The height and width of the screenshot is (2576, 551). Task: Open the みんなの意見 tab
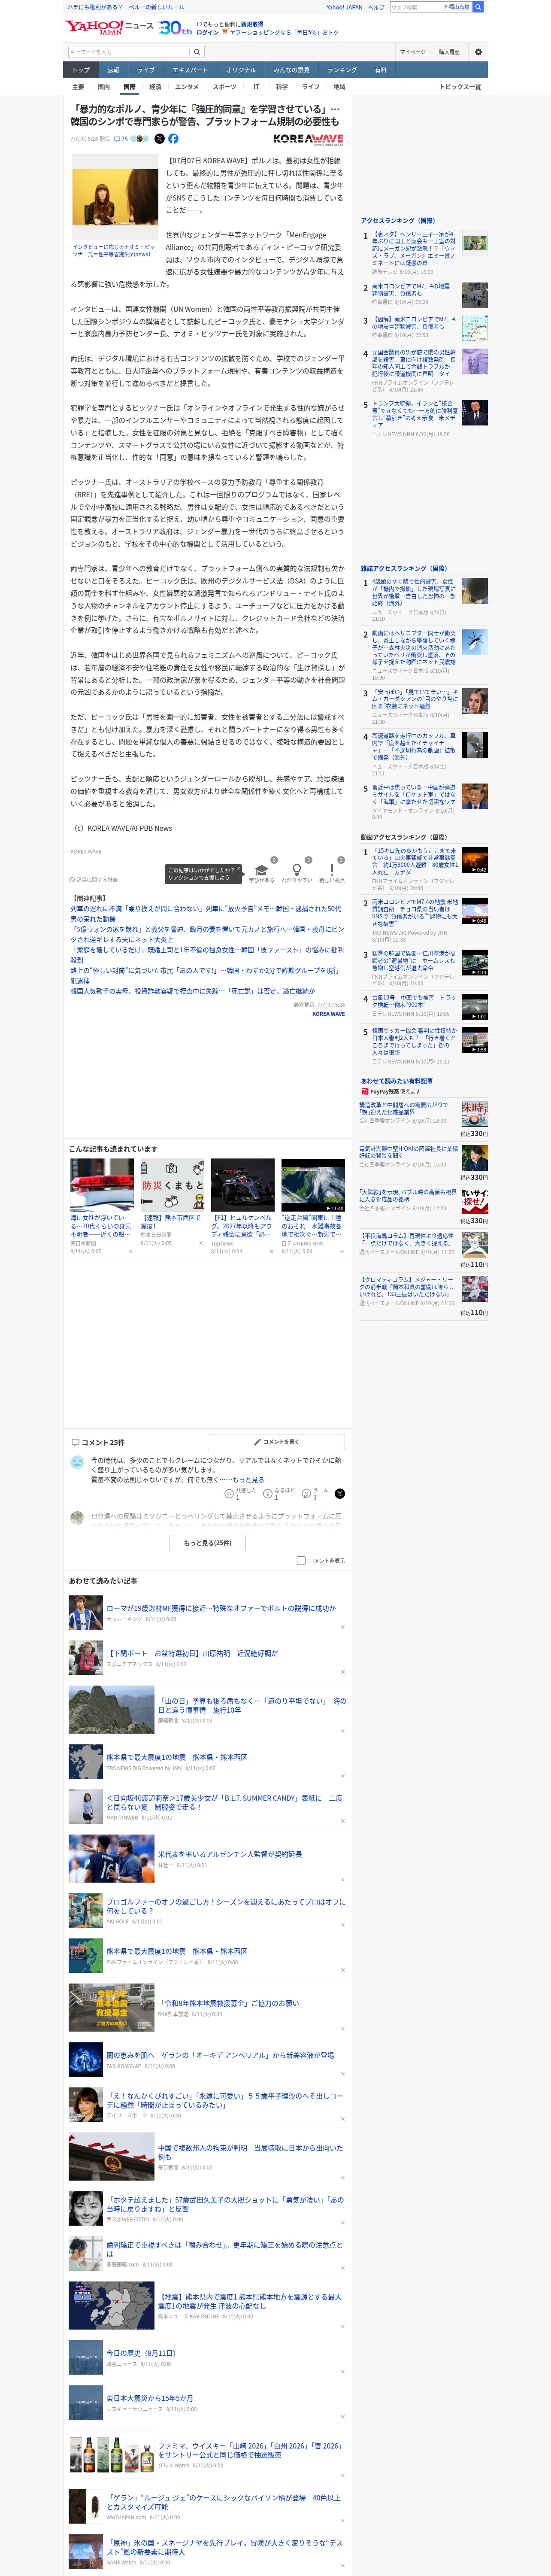pyautogui.click(x=292, y=70)
